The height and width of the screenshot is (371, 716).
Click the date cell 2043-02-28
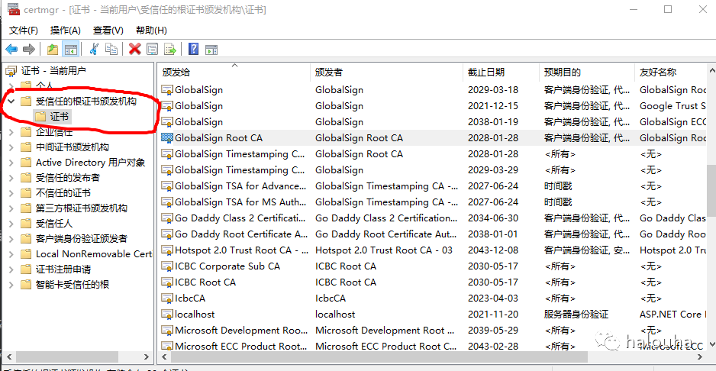coord(493,347)
